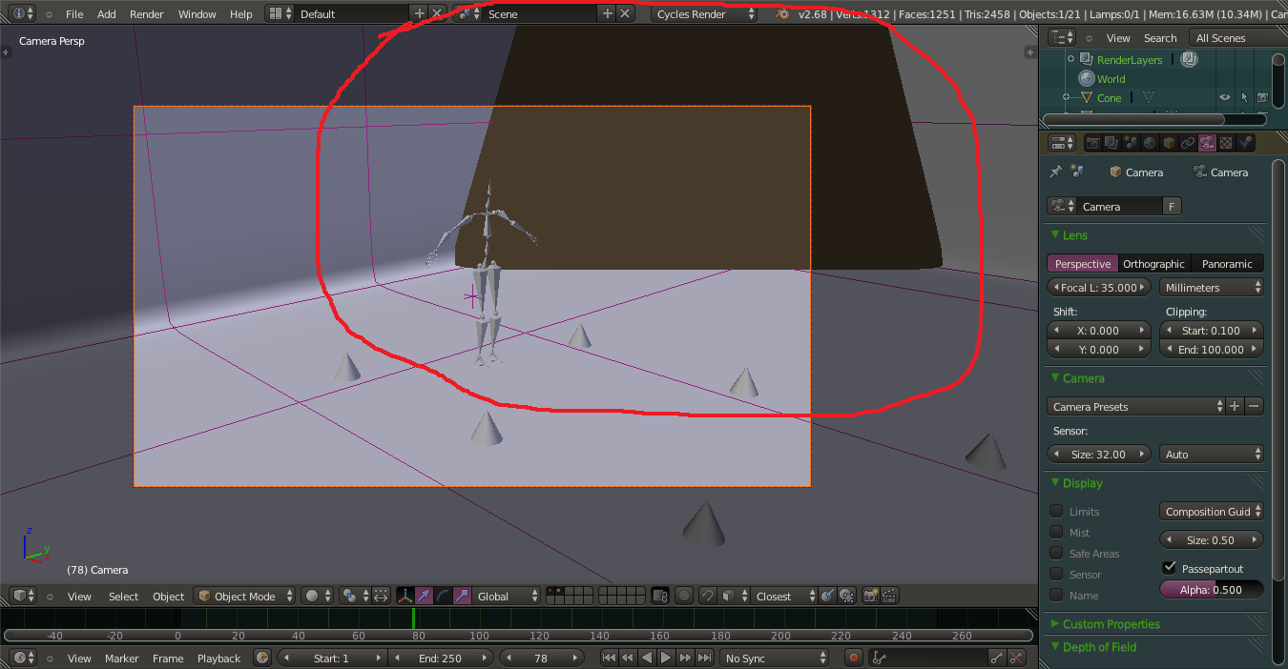This screenshot has width=1288, height=669.
Task: Open the Render menu
Action: click(x=147, y=13)
